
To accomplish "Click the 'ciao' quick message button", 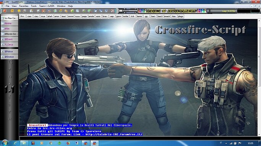I will (29, 16).
